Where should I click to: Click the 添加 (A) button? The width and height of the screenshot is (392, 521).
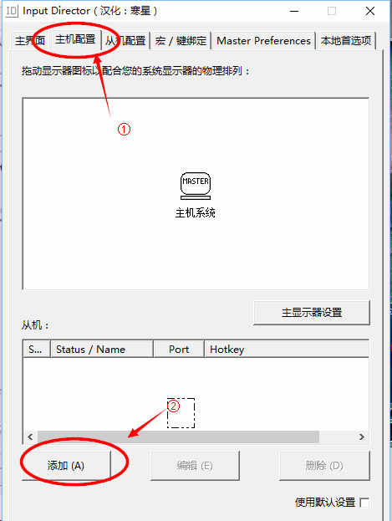click(66, 466)
